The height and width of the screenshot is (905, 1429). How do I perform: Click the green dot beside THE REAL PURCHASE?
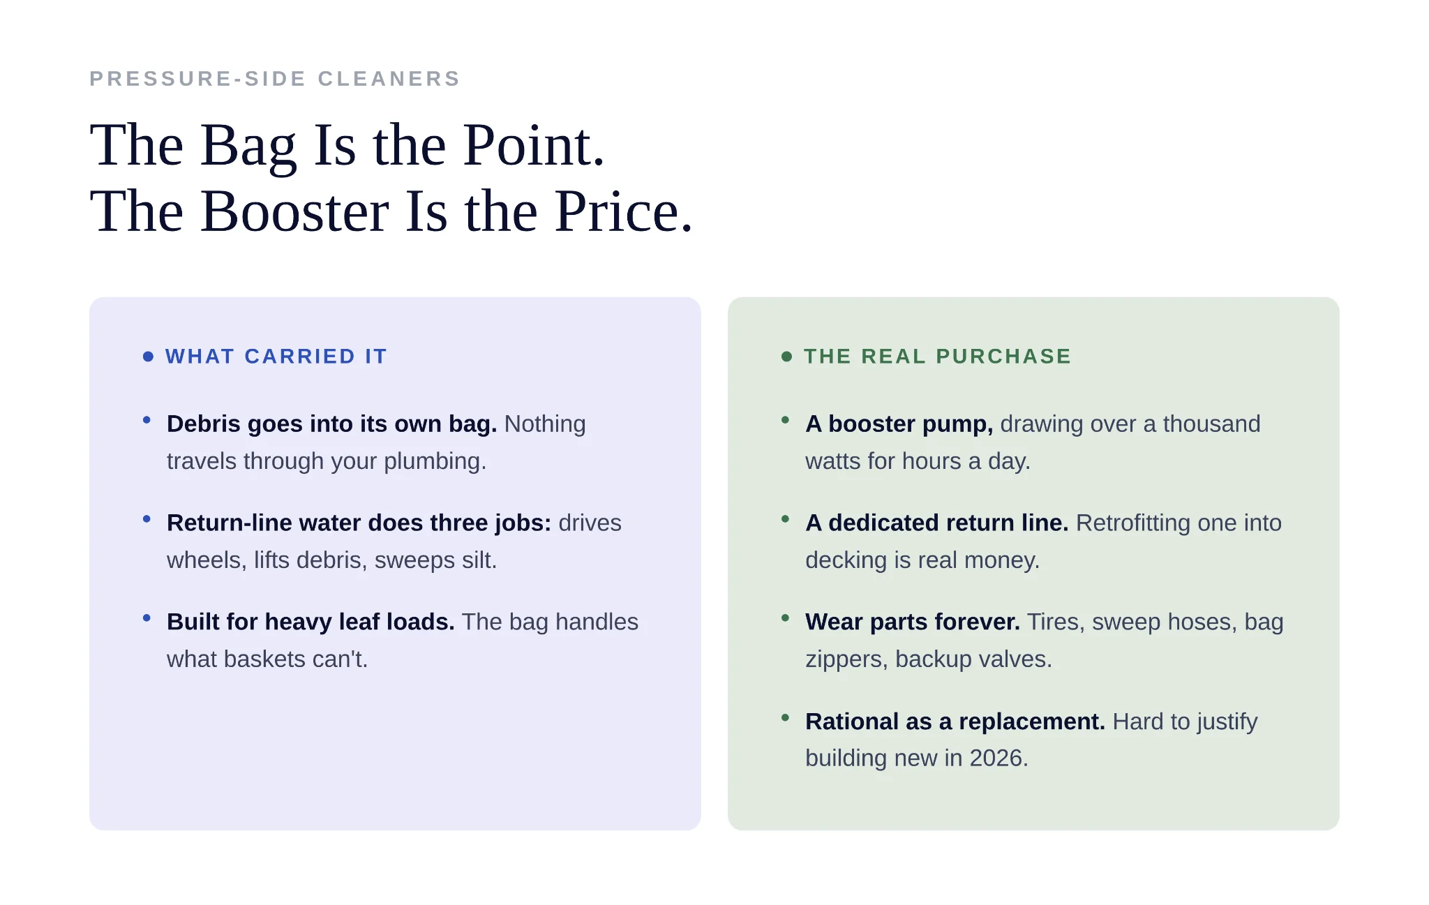pos(786,357)
